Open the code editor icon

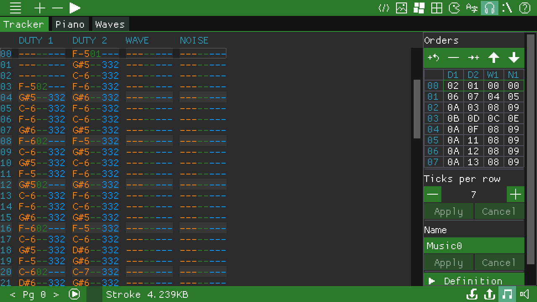pyautogui.click(x=384, y=8)
